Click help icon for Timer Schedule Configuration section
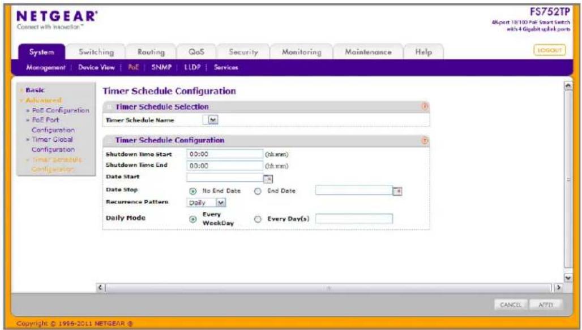This screenshot has width=582, height=330. (425, 141)
